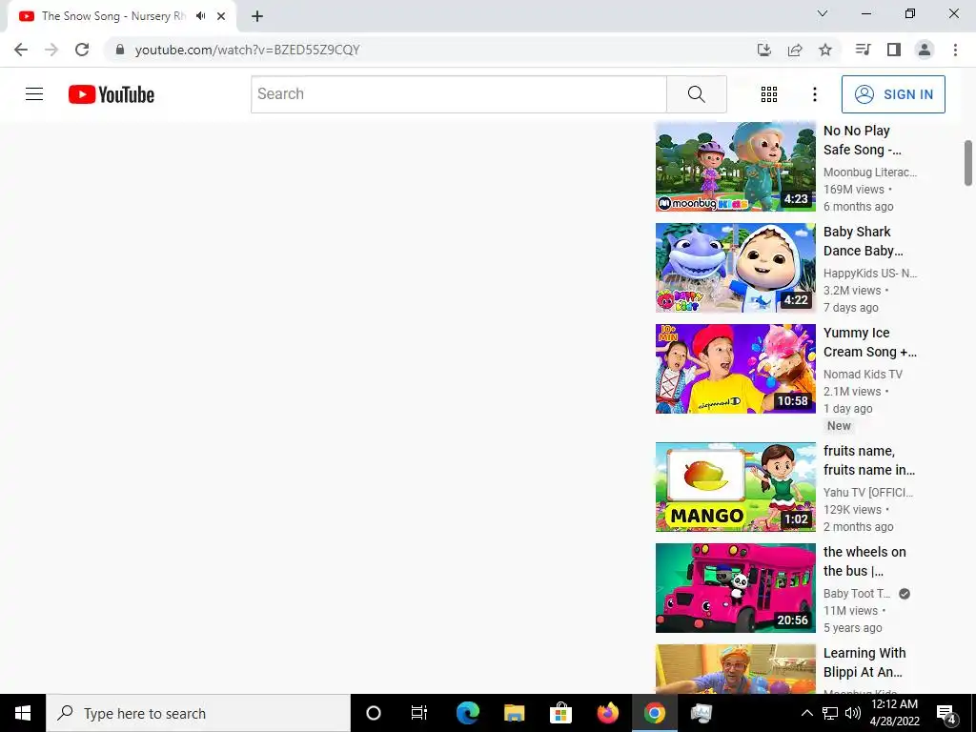
Task: Show hidden system tray icons chevron
Action: click(806, 713)
